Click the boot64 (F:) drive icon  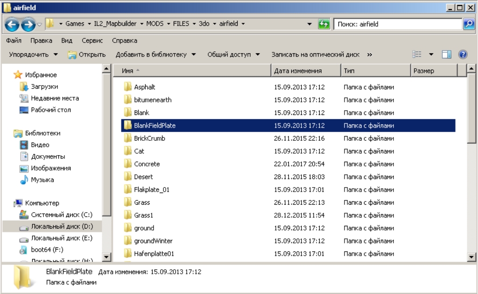coord(23,250)
